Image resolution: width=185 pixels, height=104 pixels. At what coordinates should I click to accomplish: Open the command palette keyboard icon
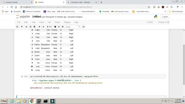[84, 27]
